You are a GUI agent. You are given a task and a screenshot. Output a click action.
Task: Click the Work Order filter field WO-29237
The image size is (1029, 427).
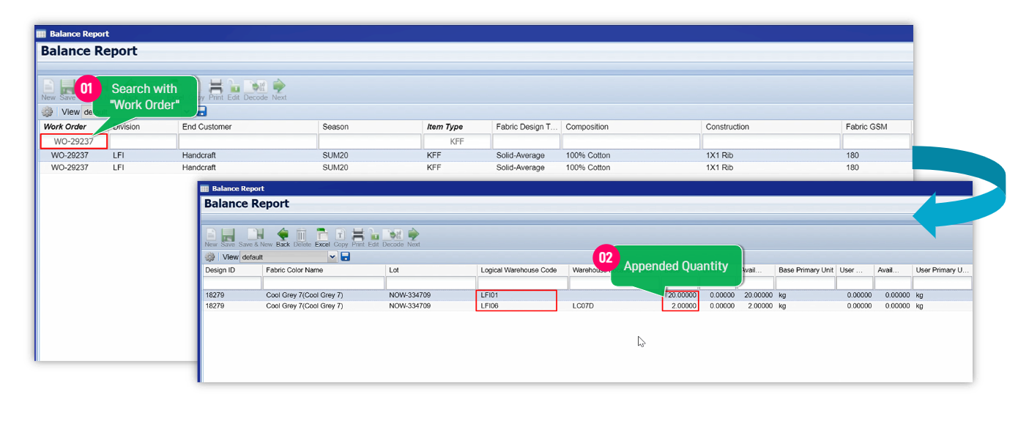[73, 141]
